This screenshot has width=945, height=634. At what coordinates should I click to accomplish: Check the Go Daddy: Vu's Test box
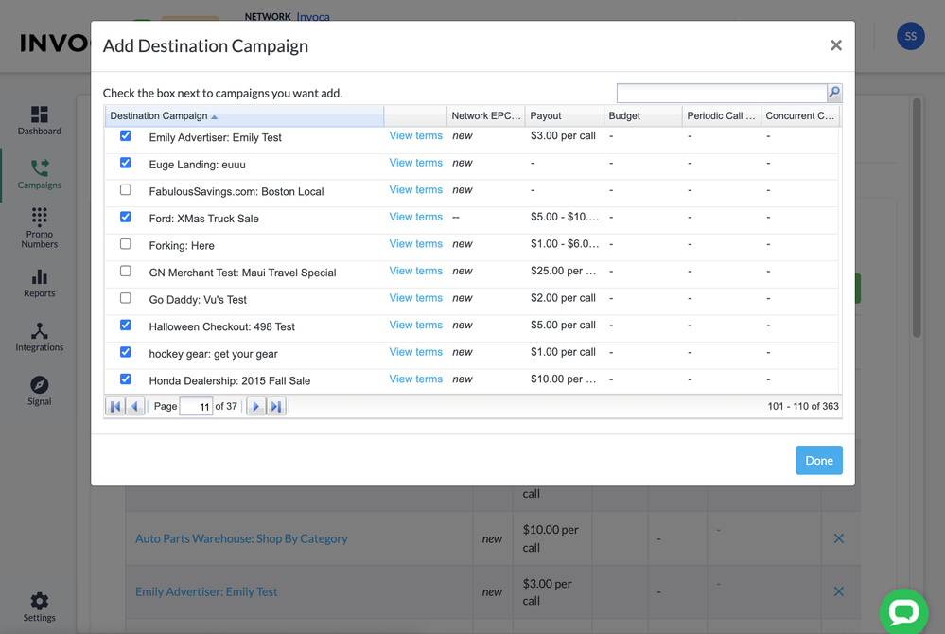click(x=126, y=298)
